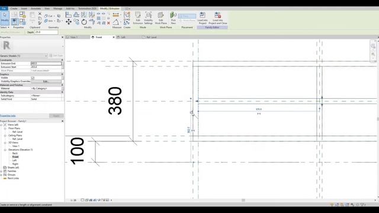
Task: Click the Copy tool icon in the Modify panel
Action: (x=76, y=22)
